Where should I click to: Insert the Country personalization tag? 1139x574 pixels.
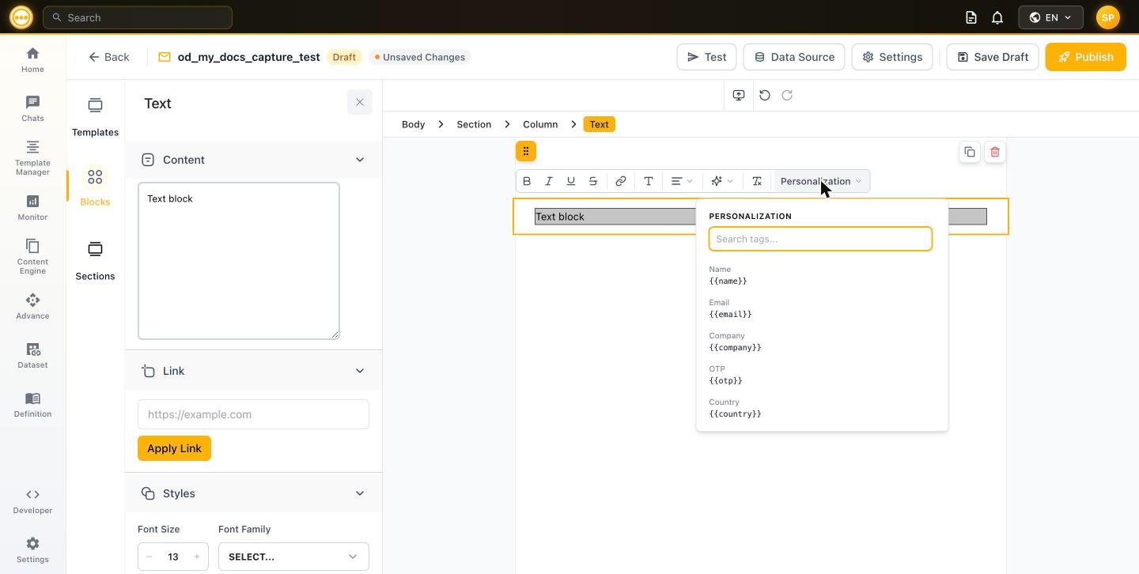click(822, 408)
